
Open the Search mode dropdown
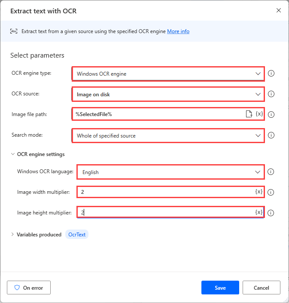[168, 135]
